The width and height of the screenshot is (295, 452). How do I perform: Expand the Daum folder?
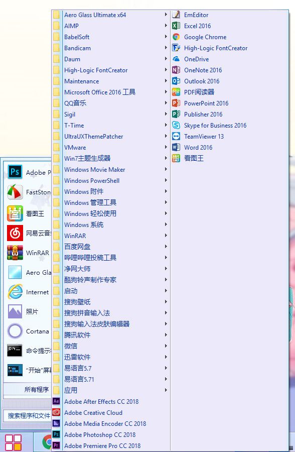(111, 59)
